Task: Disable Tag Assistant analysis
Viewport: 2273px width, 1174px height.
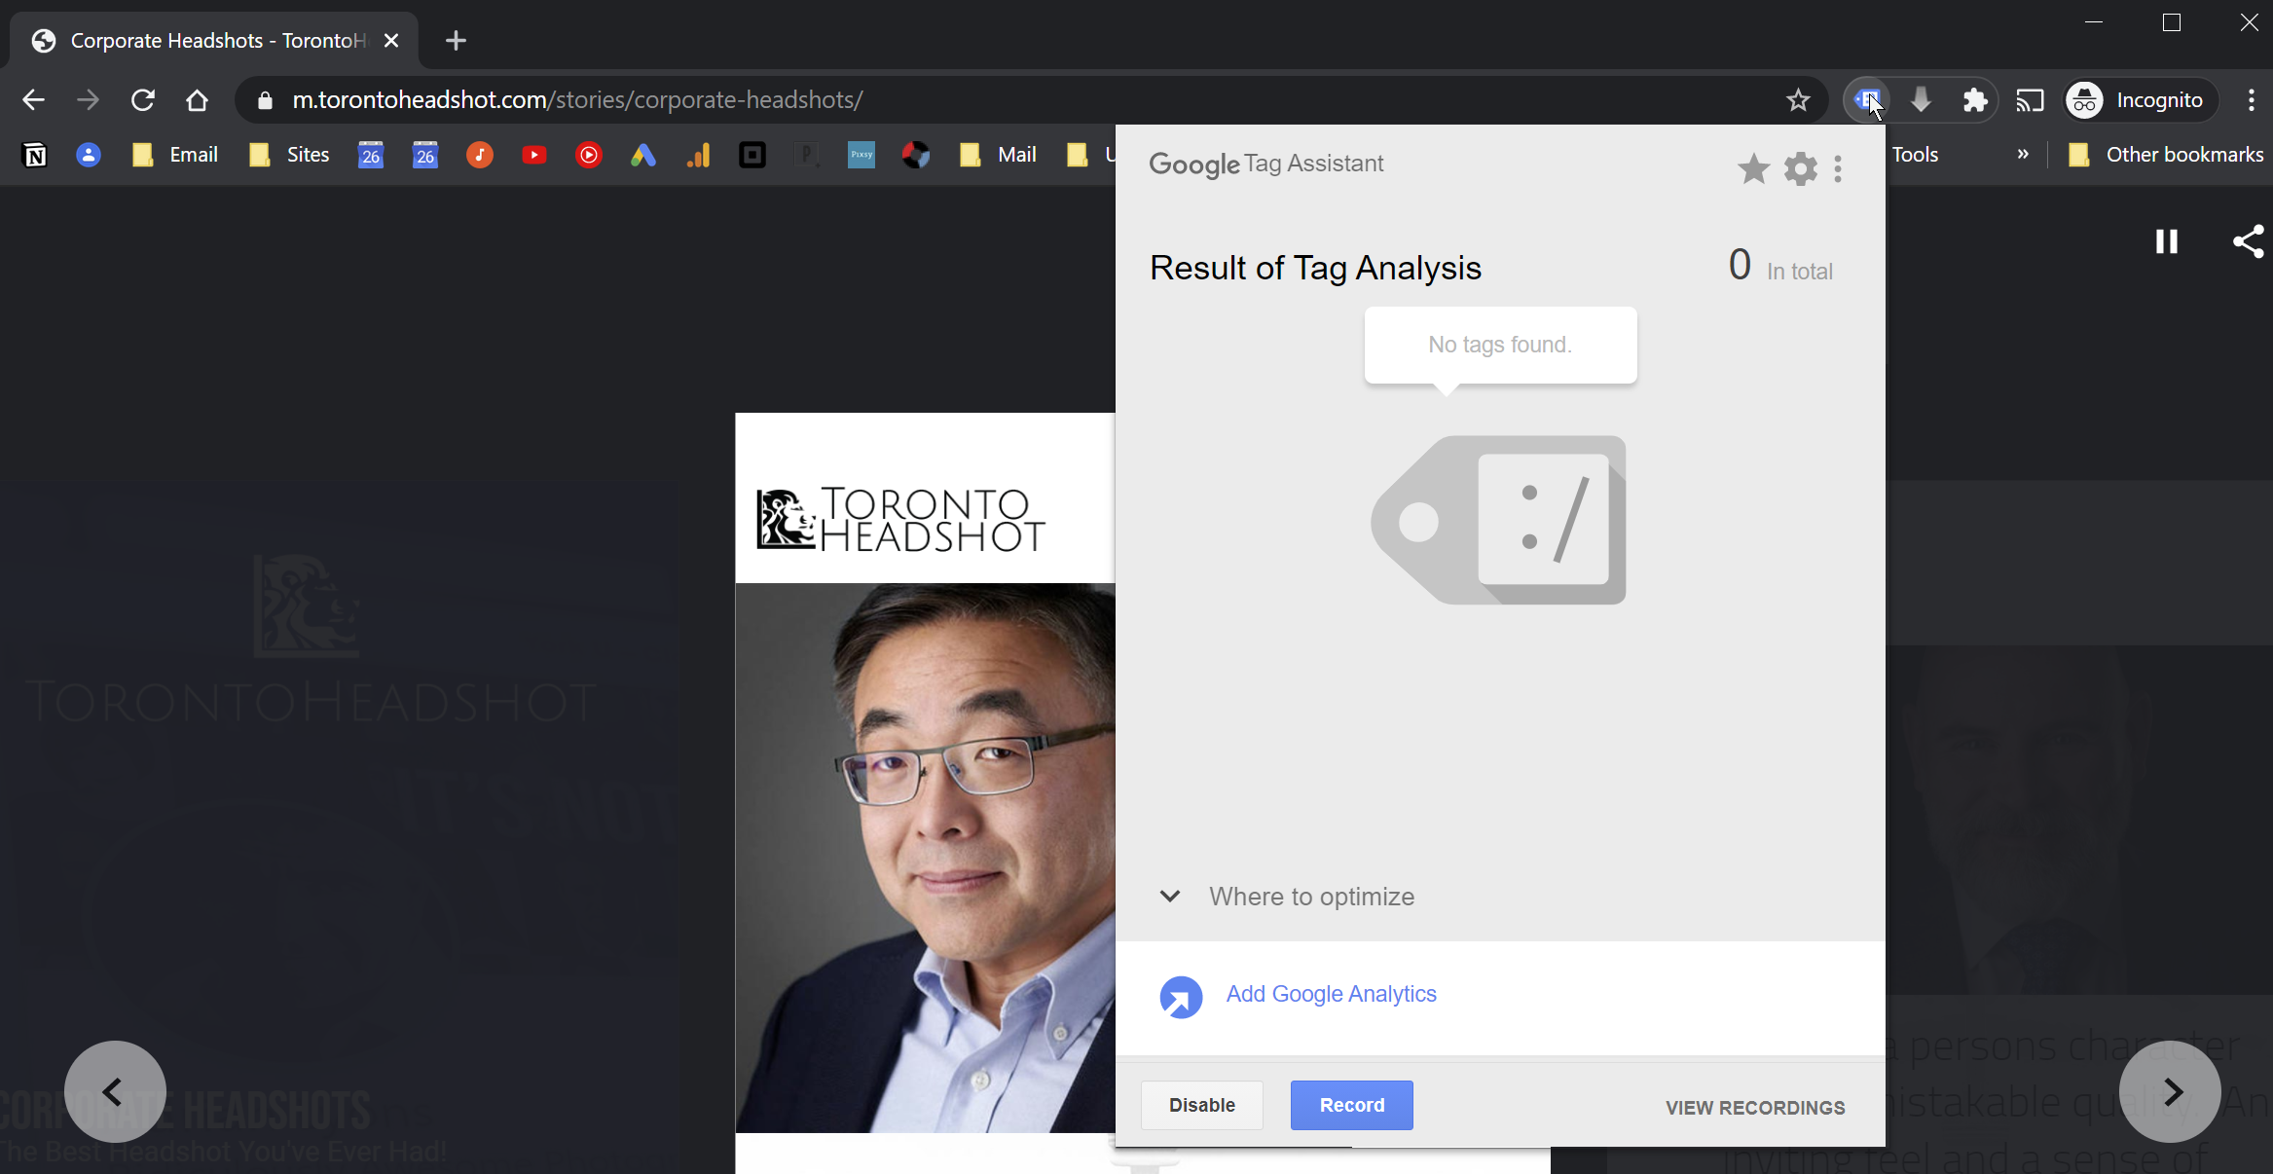Action: [1201, 1105]
